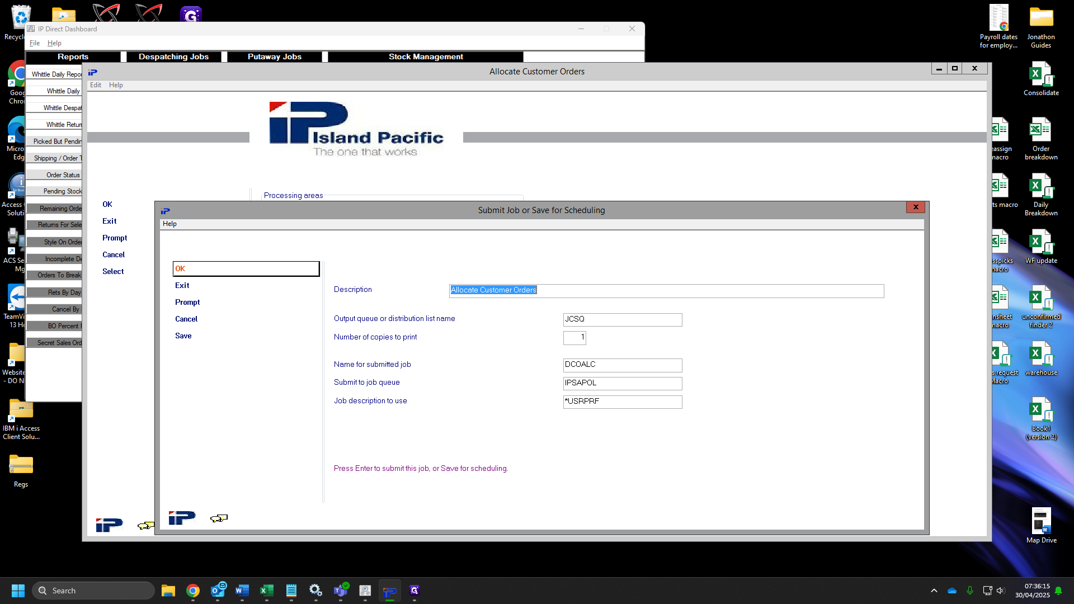Screen dimensions: 1074x604
Task: Click BO Percent button in Dashboard
Action: [54, 326]
